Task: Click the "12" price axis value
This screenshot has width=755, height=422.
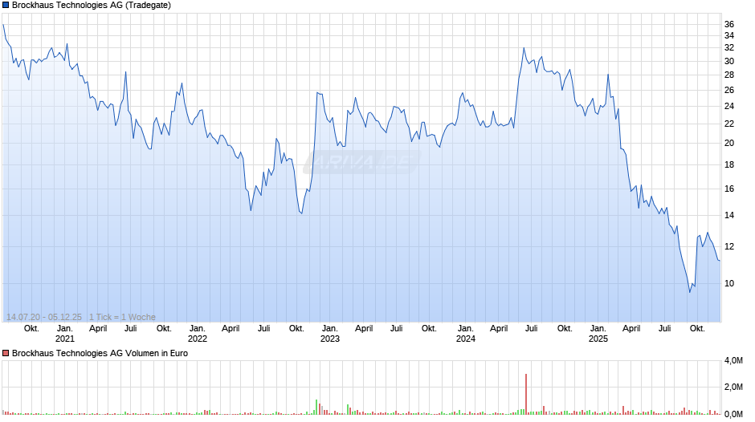Action: tap(729, 246)
